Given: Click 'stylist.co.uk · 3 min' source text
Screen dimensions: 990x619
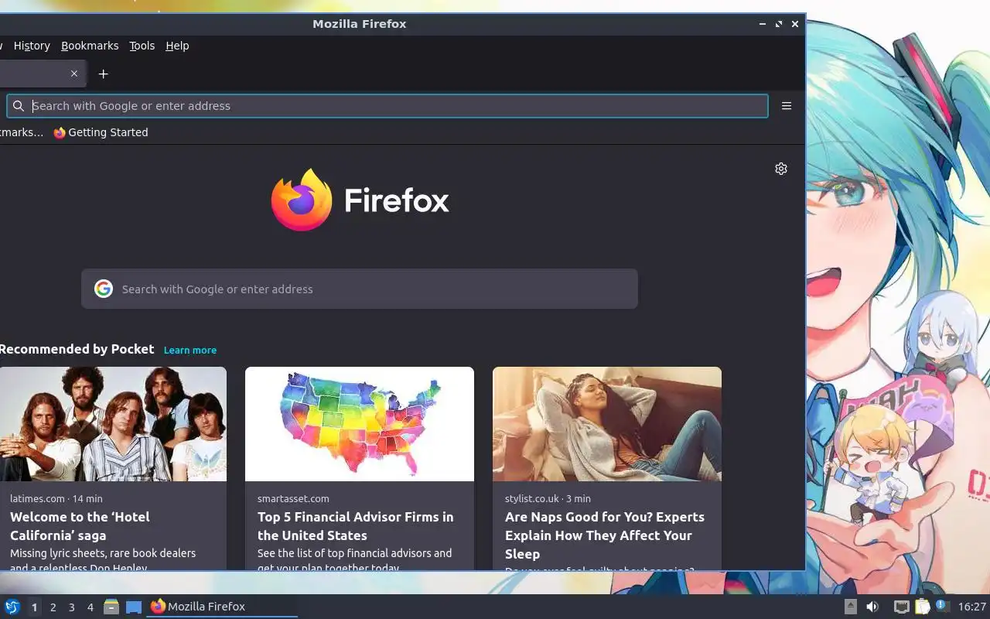Looking at the screenshot, I should (548, 498).
